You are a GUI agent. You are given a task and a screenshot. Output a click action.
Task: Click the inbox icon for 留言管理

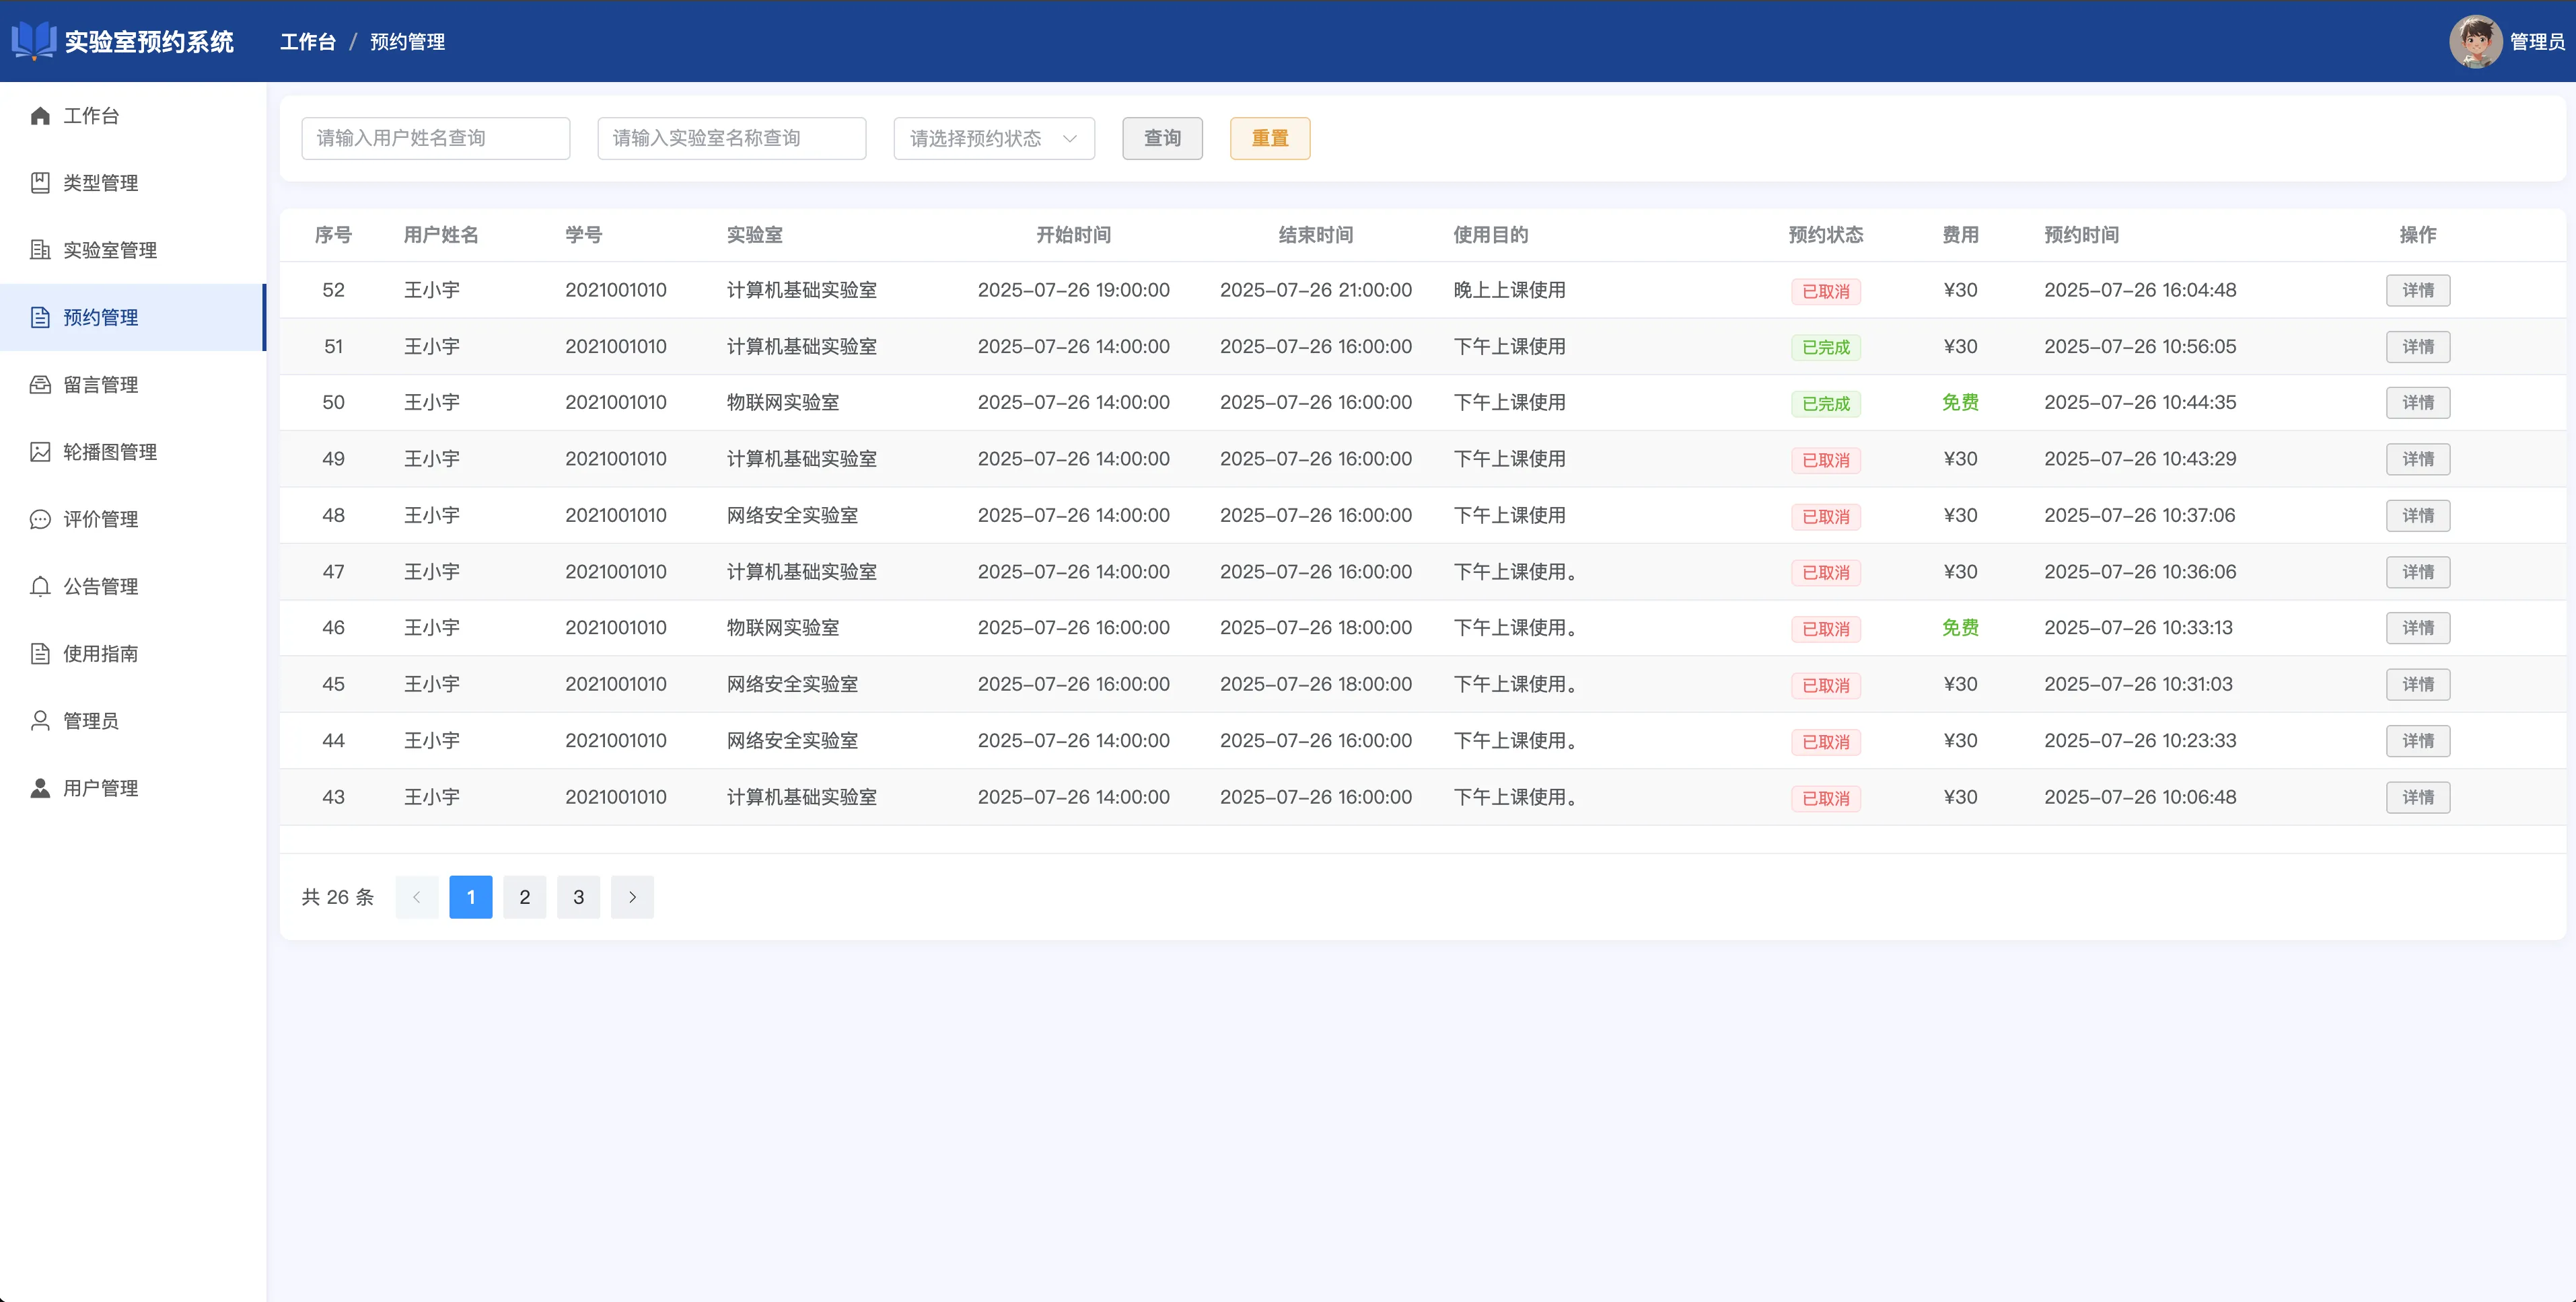(x=40, y=385)
